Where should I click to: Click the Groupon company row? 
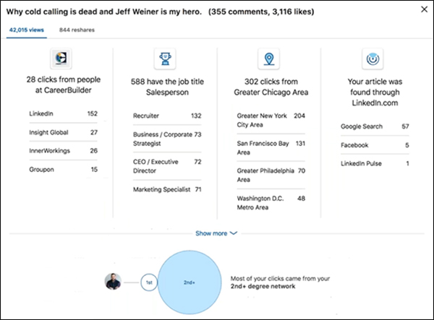[x=64, y=170]
